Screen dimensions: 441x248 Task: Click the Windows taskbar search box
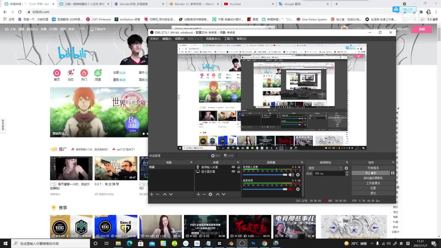tap(50, 243)
